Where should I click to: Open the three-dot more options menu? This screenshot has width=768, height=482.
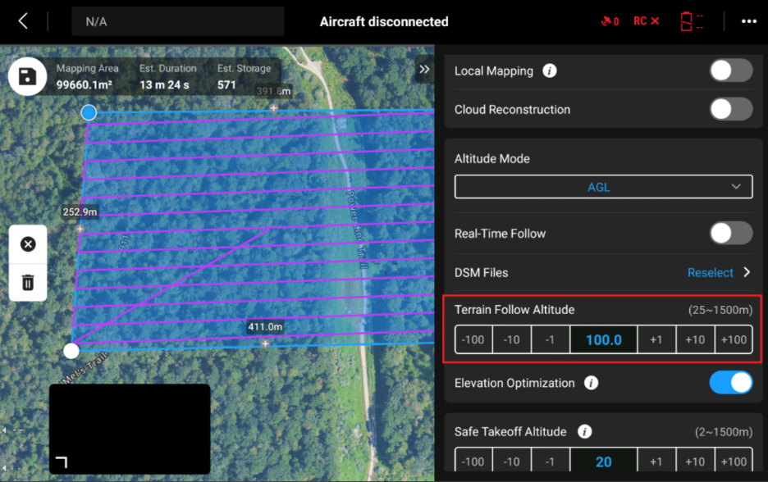pyautogui.click(x=748, y=21)
